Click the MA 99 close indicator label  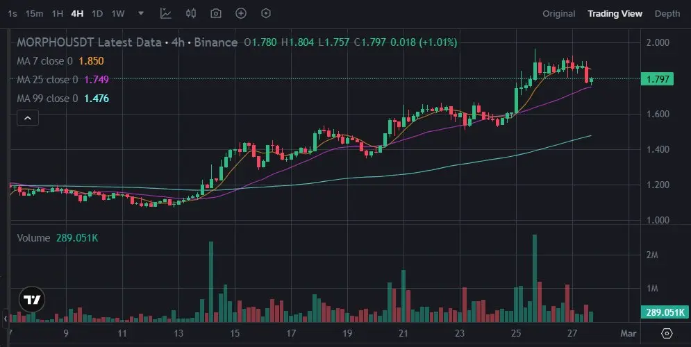click(48, 98)
